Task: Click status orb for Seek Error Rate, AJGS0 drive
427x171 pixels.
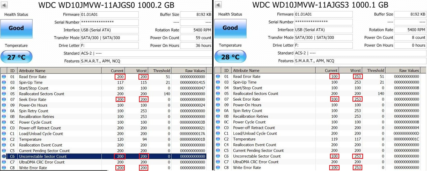Action: point(4,99)
